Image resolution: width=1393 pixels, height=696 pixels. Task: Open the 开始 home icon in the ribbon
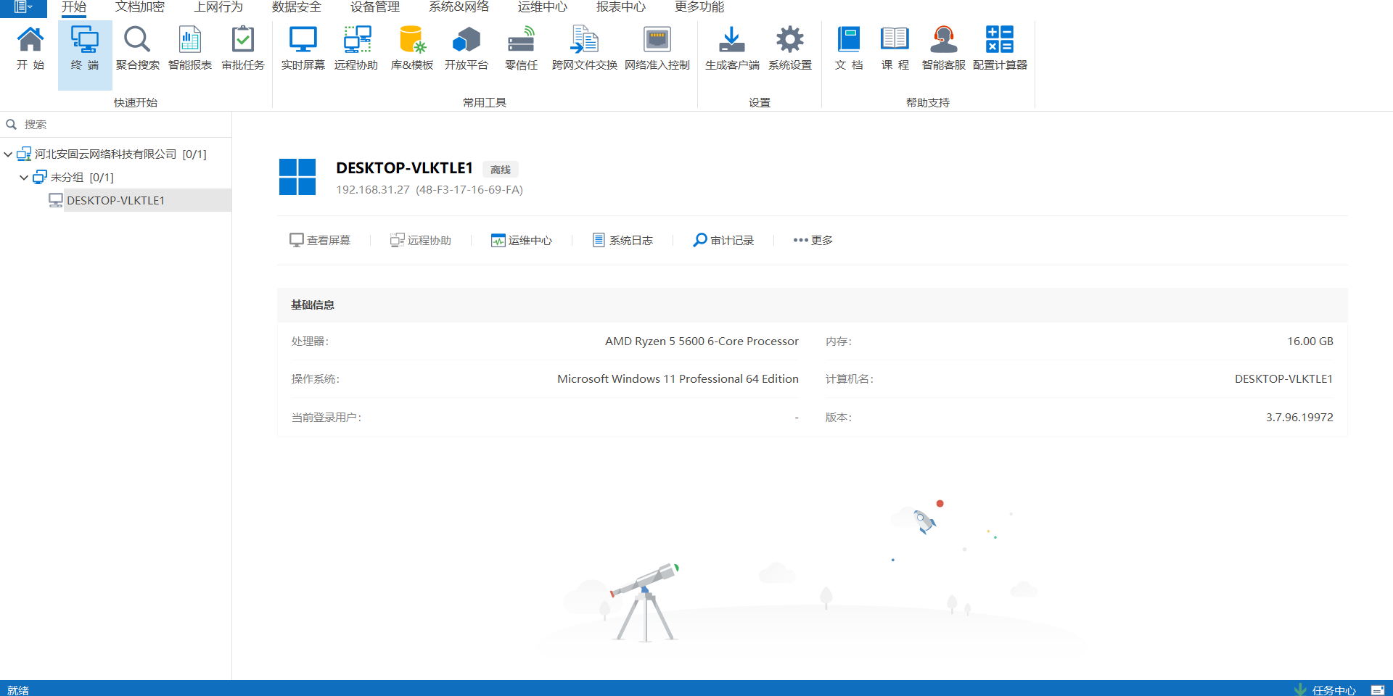(x=30, y=48)
